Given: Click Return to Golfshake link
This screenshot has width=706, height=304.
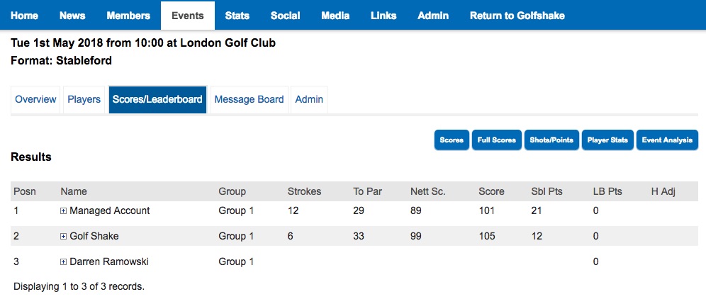Looking at the screenshot, I should (x=517, y=16).
